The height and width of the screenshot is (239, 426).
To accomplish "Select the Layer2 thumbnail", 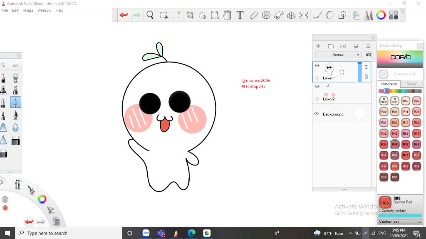I will click(329, 91).
